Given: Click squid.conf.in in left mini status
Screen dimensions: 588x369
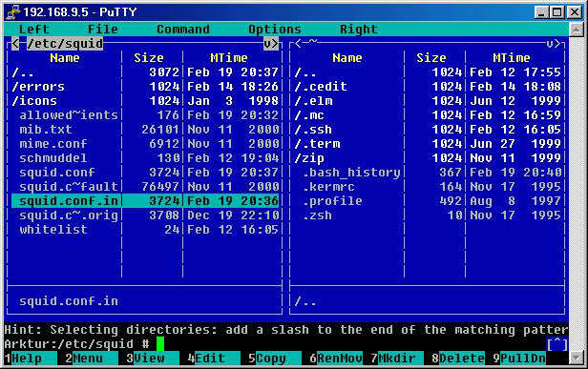Looking at the screenshot, I should (69, 301).
